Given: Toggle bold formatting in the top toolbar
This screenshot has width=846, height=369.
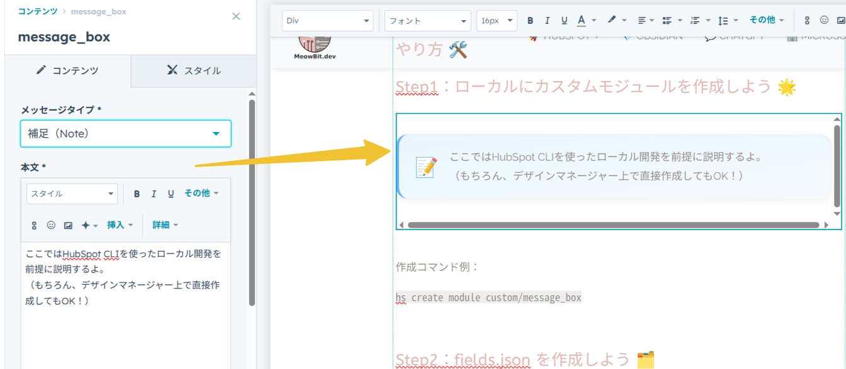Looking at the screenshot, I should 531,19.
